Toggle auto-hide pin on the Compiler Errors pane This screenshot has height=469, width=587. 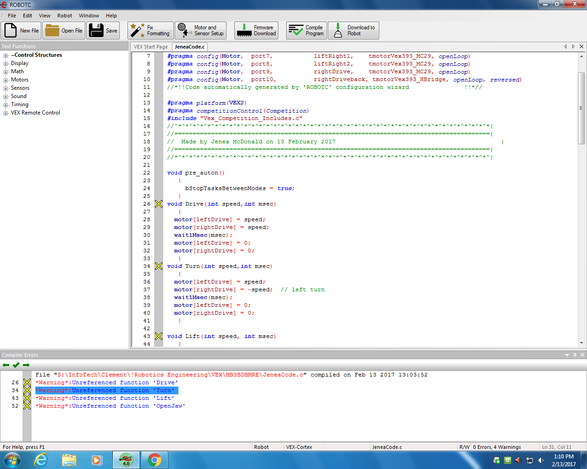575,355
